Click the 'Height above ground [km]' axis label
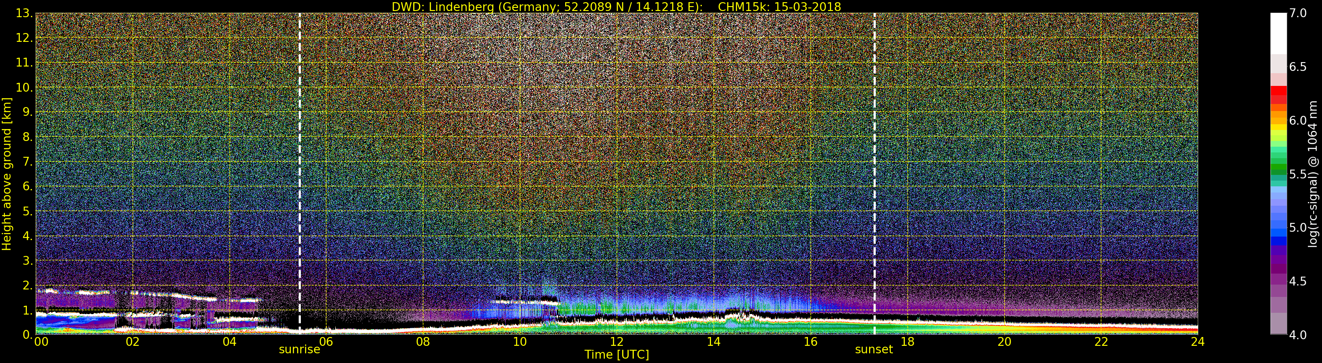 [7, 174]
